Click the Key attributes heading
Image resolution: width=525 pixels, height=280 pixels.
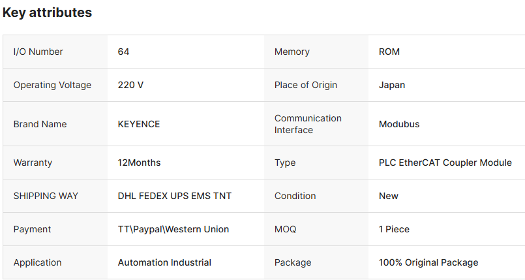(47, 12)
